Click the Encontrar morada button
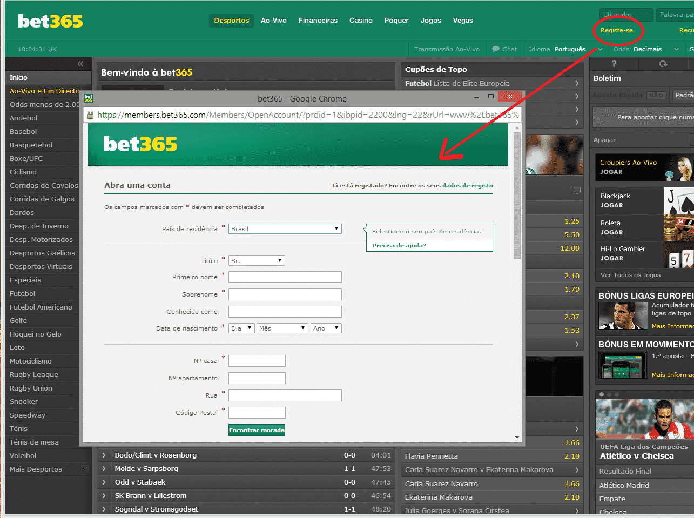 tap(257, 430)
